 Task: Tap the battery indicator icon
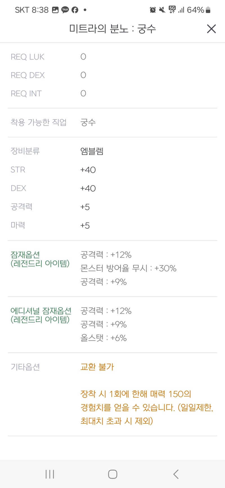(208, 10)
